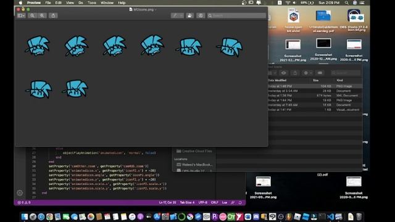
Task: Click the Quick Look eye button in Finder
Action: tap(284, 73)
